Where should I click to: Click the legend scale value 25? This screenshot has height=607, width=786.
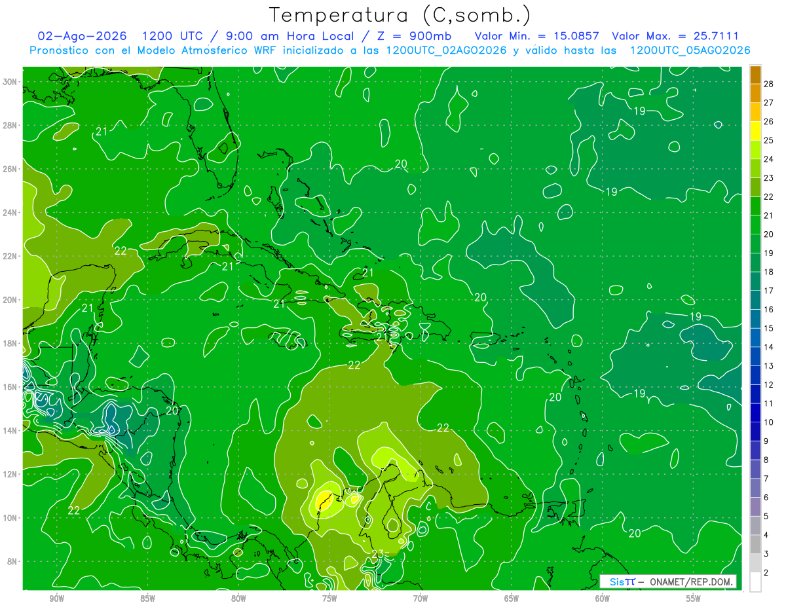pos(768,140)
